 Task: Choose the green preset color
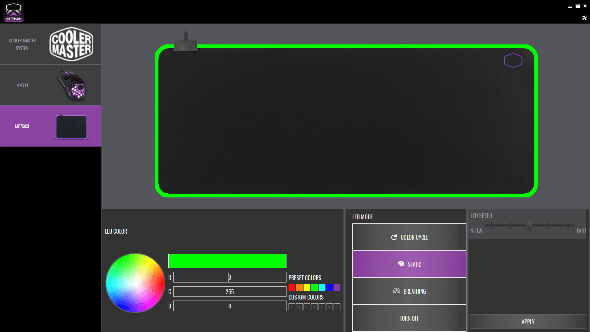point(314,287)
